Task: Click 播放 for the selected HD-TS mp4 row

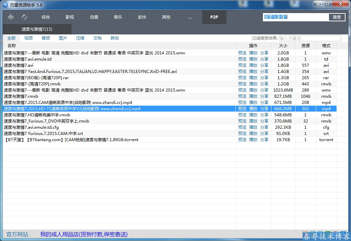Action: point(253,109)
